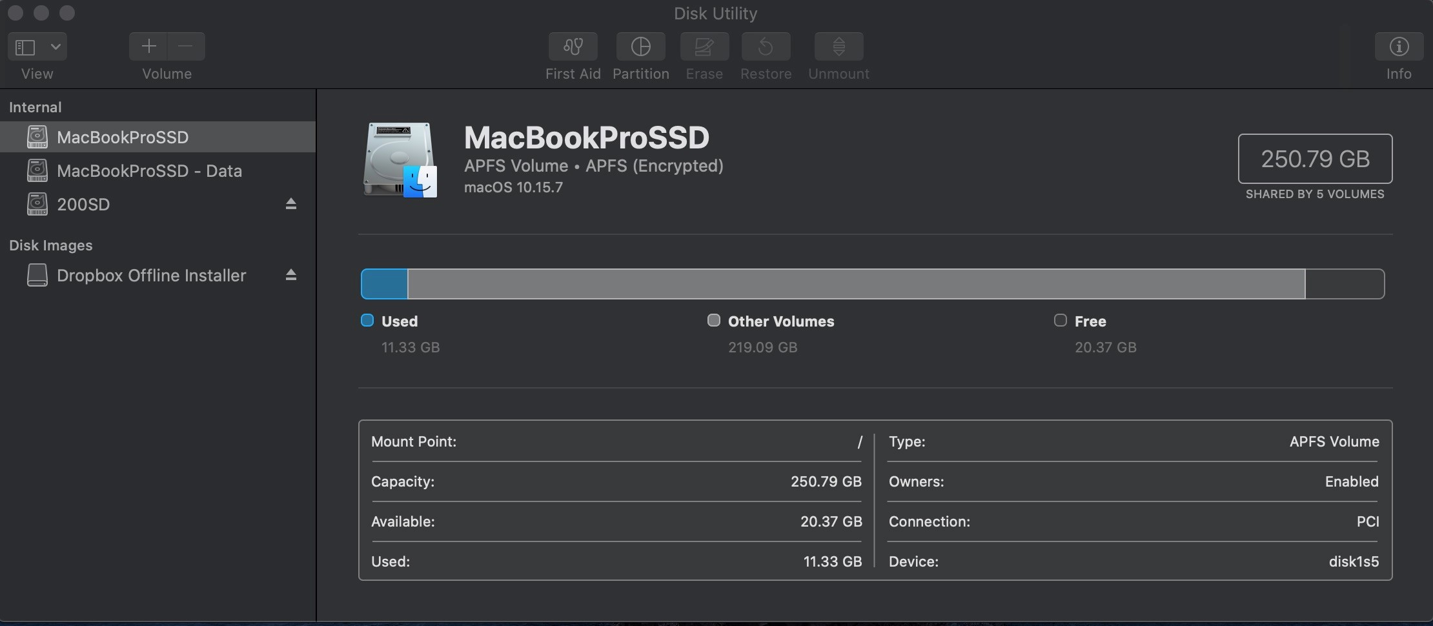Open the View dropdown menu
The height and width of the screenshot is (626, 1433).
pos(56,46)
